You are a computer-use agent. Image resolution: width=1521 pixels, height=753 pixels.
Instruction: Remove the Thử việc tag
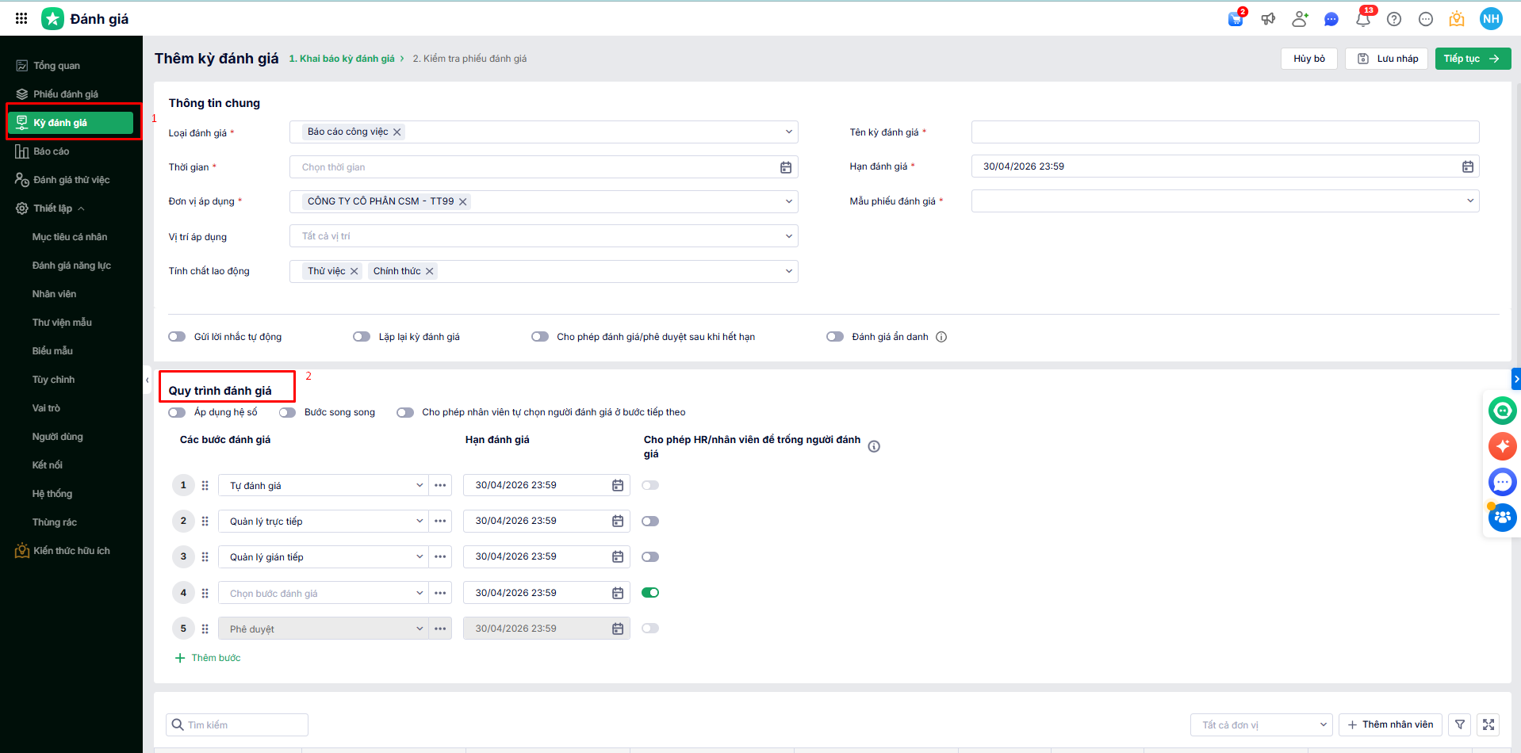coord(354,271)
